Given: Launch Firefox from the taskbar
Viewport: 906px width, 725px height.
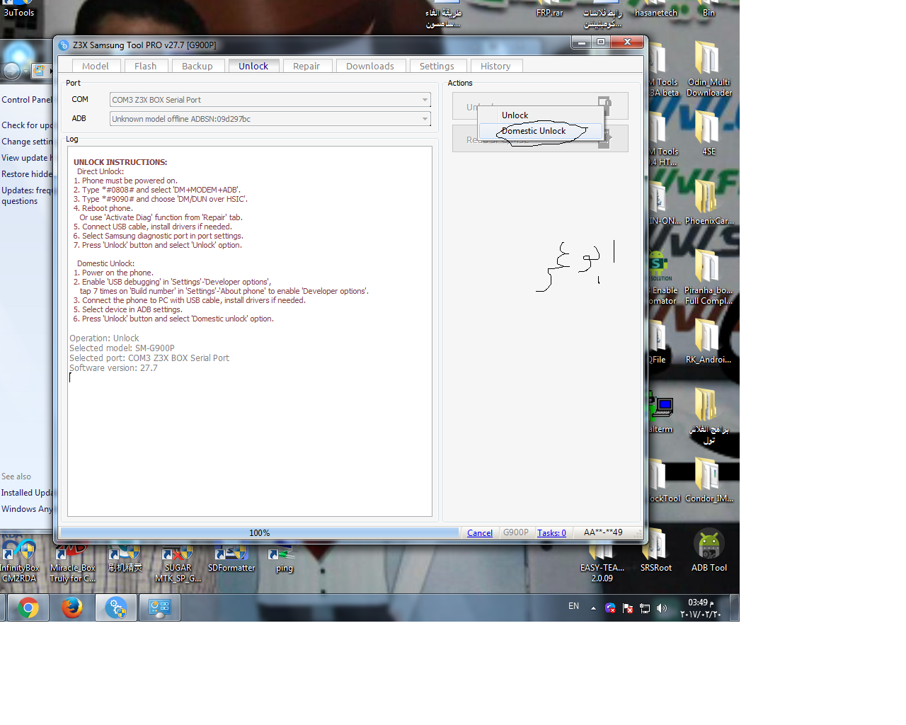Looking at the screenshot, I should click(72, 607).
